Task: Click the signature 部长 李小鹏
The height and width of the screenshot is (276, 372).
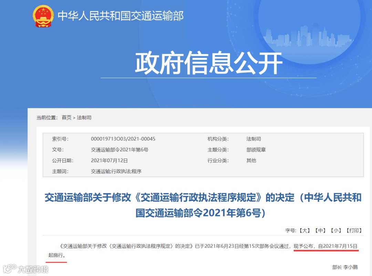Action: (345, 267)
